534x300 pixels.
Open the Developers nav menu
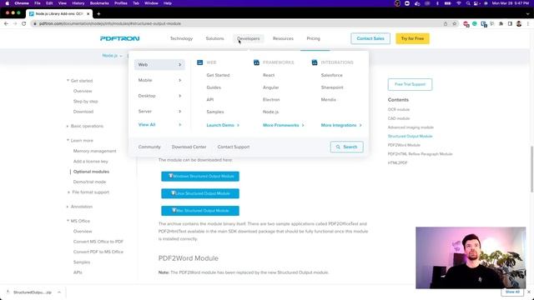249,38
